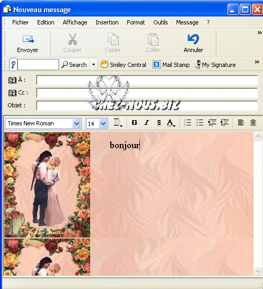
Task: Open the Format menu
Action: 136,22
